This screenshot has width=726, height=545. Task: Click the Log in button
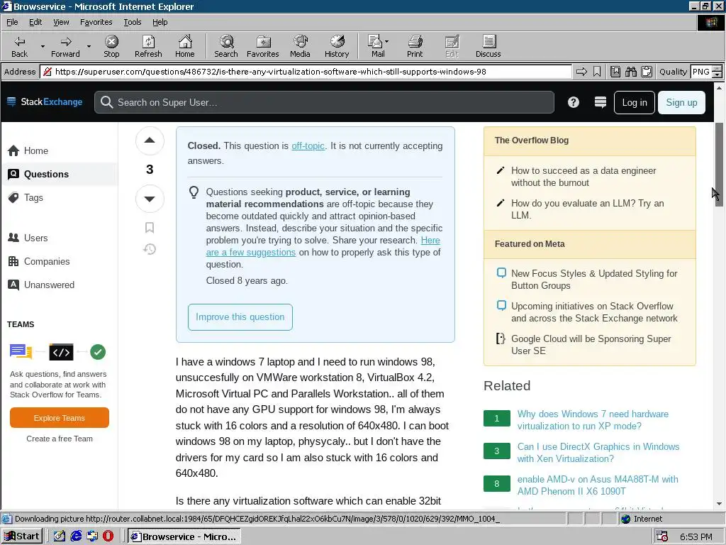635,102
